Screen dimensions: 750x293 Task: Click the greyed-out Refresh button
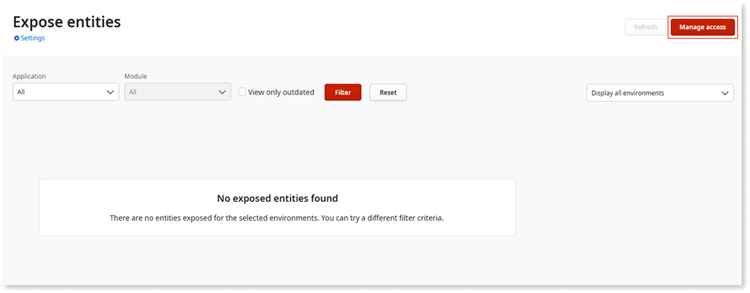[645, 27]
